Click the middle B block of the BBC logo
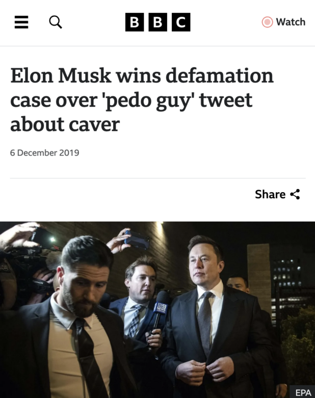The width and height of the screenshot is (315, 398). pos(158,22)
